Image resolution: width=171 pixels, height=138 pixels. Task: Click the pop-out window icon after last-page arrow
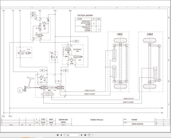coord(89,135)
